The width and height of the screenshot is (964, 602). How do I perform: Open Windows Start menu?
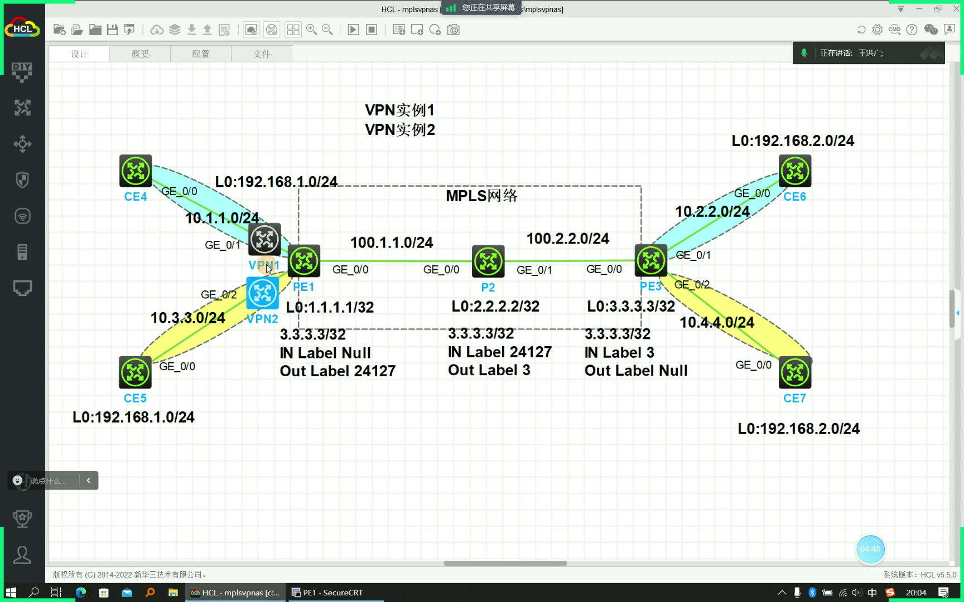point(11,593)
